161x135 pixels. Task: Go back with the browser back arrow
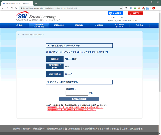[3, 8]
